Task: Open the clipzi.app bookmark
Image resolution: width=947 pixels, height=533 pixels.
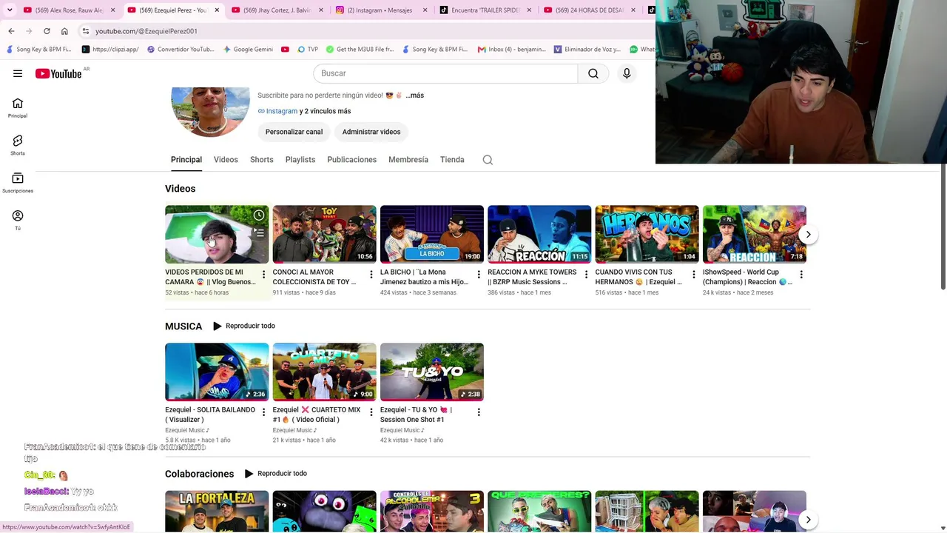Action: (x=110, y=50)
